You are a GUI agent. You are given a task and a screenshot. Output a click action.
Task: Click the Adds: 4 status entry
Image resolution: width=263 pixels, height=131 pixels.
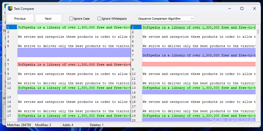click(x=68, y=125)
